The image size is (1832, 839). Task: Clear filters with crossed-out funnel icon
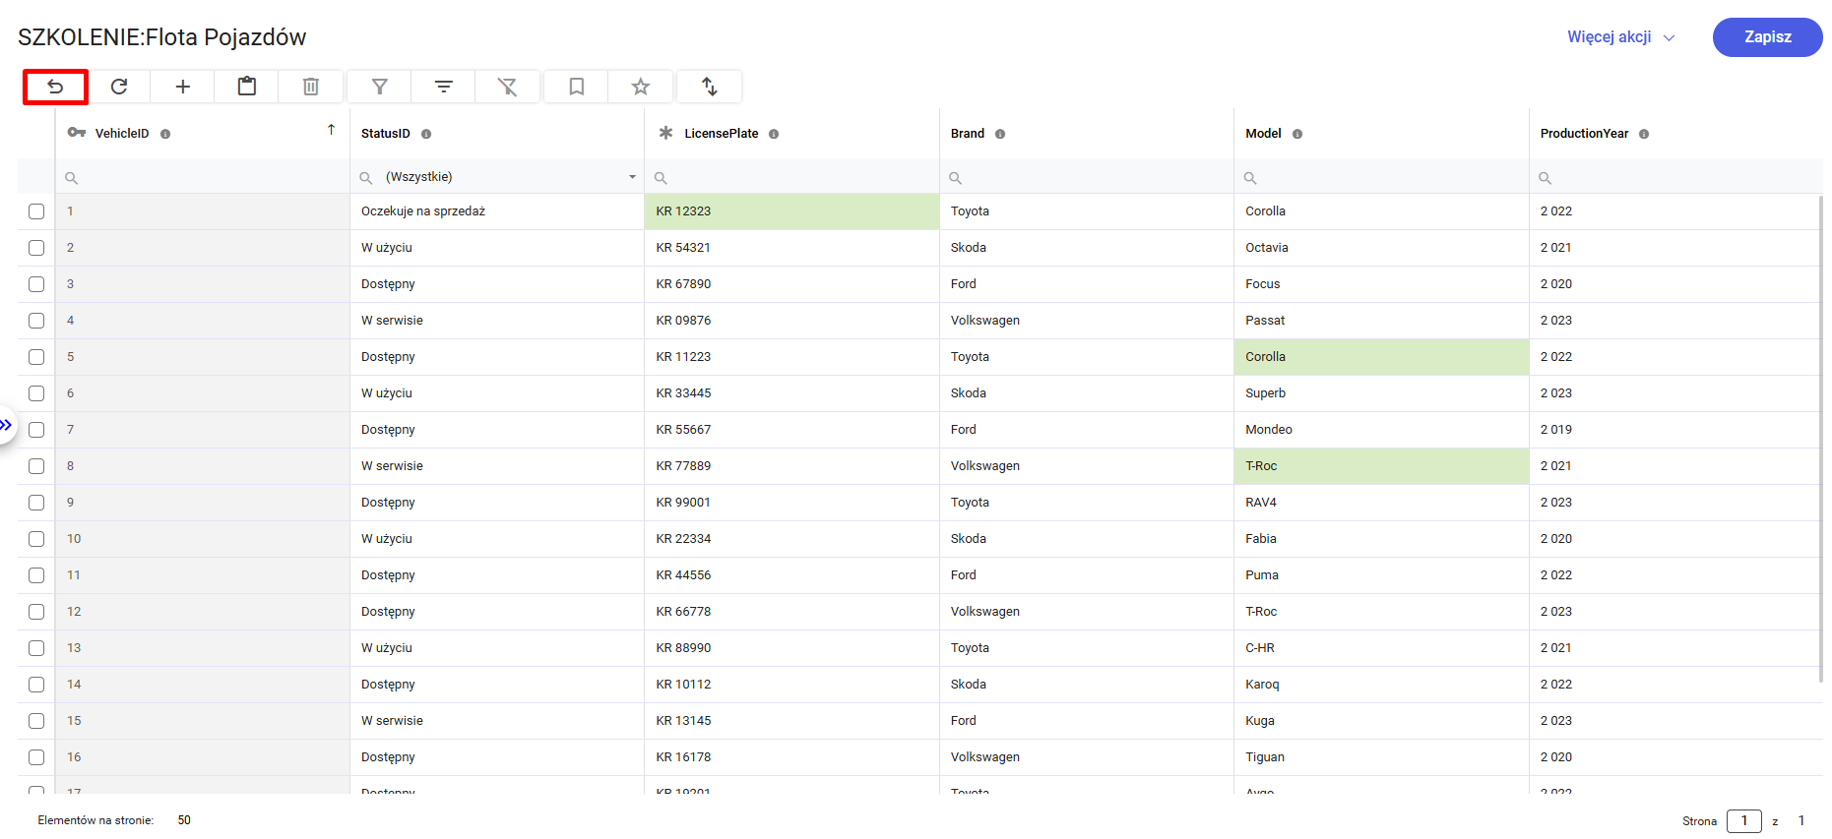(x=508, y=87)
